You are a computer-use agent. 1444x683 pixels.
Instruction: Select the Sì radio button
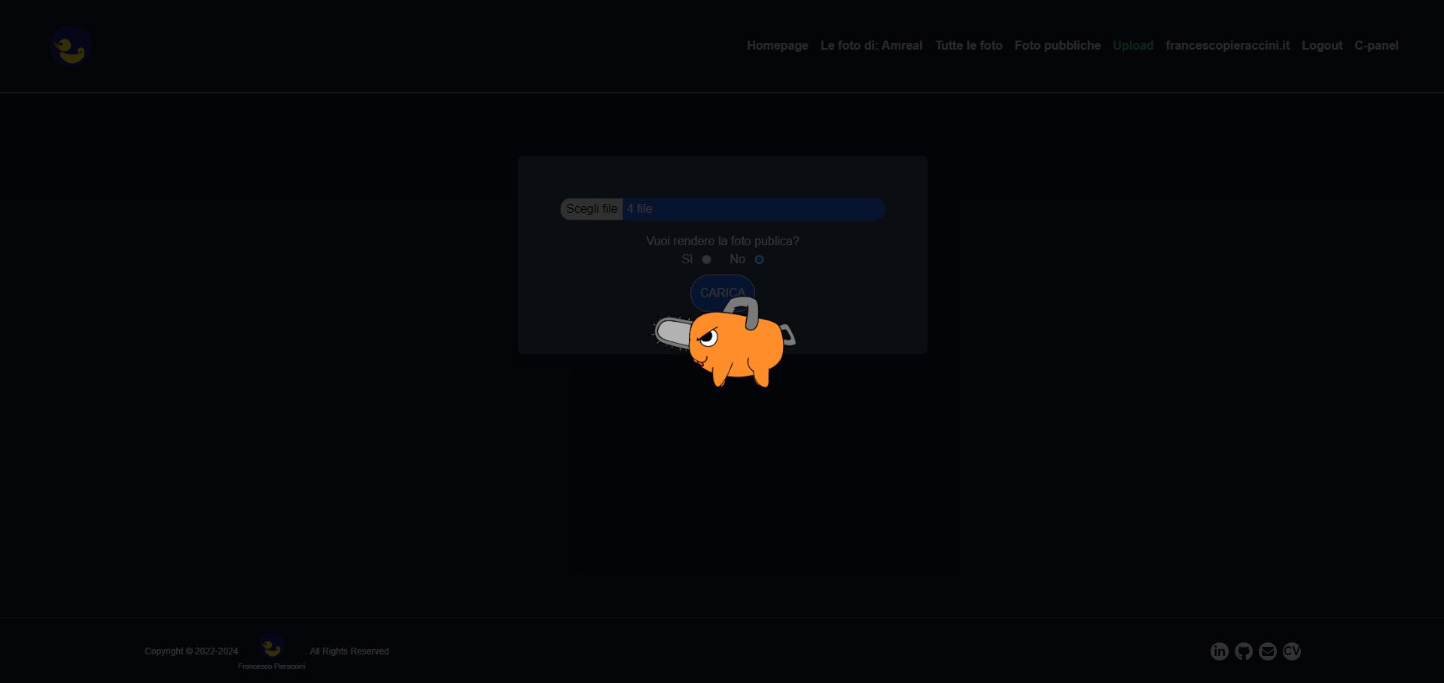(706, 260)
